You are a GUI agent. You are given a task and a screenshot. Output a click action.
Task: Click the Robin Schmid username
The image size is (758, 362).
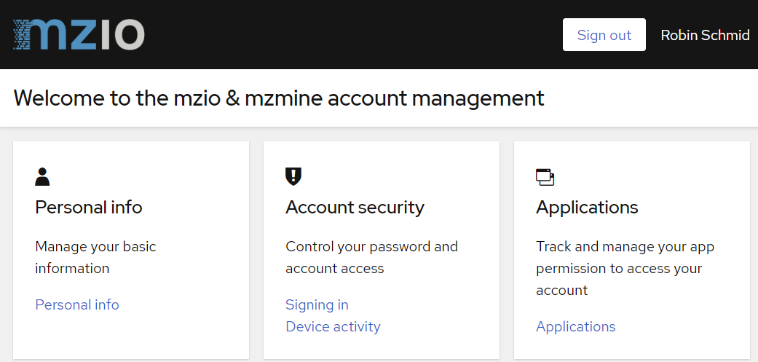705,35
